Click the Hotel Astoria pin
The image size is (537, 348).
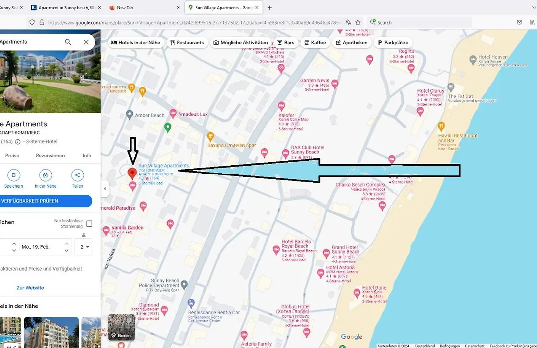[321, 273]
